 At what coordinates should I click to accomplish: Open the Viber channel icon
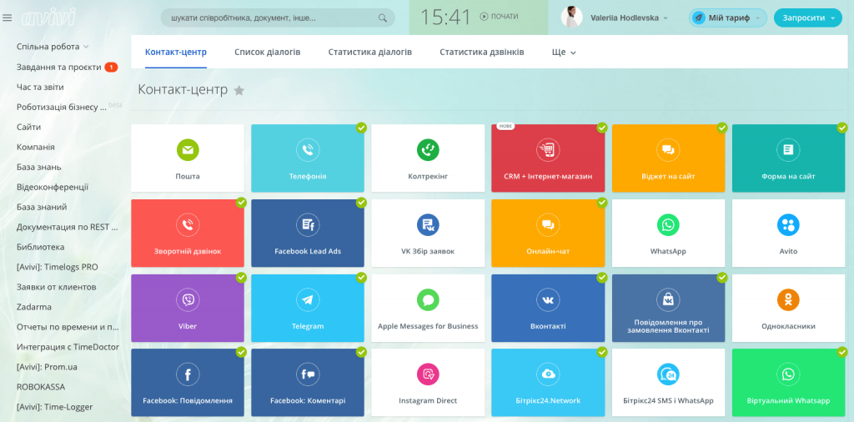coord(188,299)
